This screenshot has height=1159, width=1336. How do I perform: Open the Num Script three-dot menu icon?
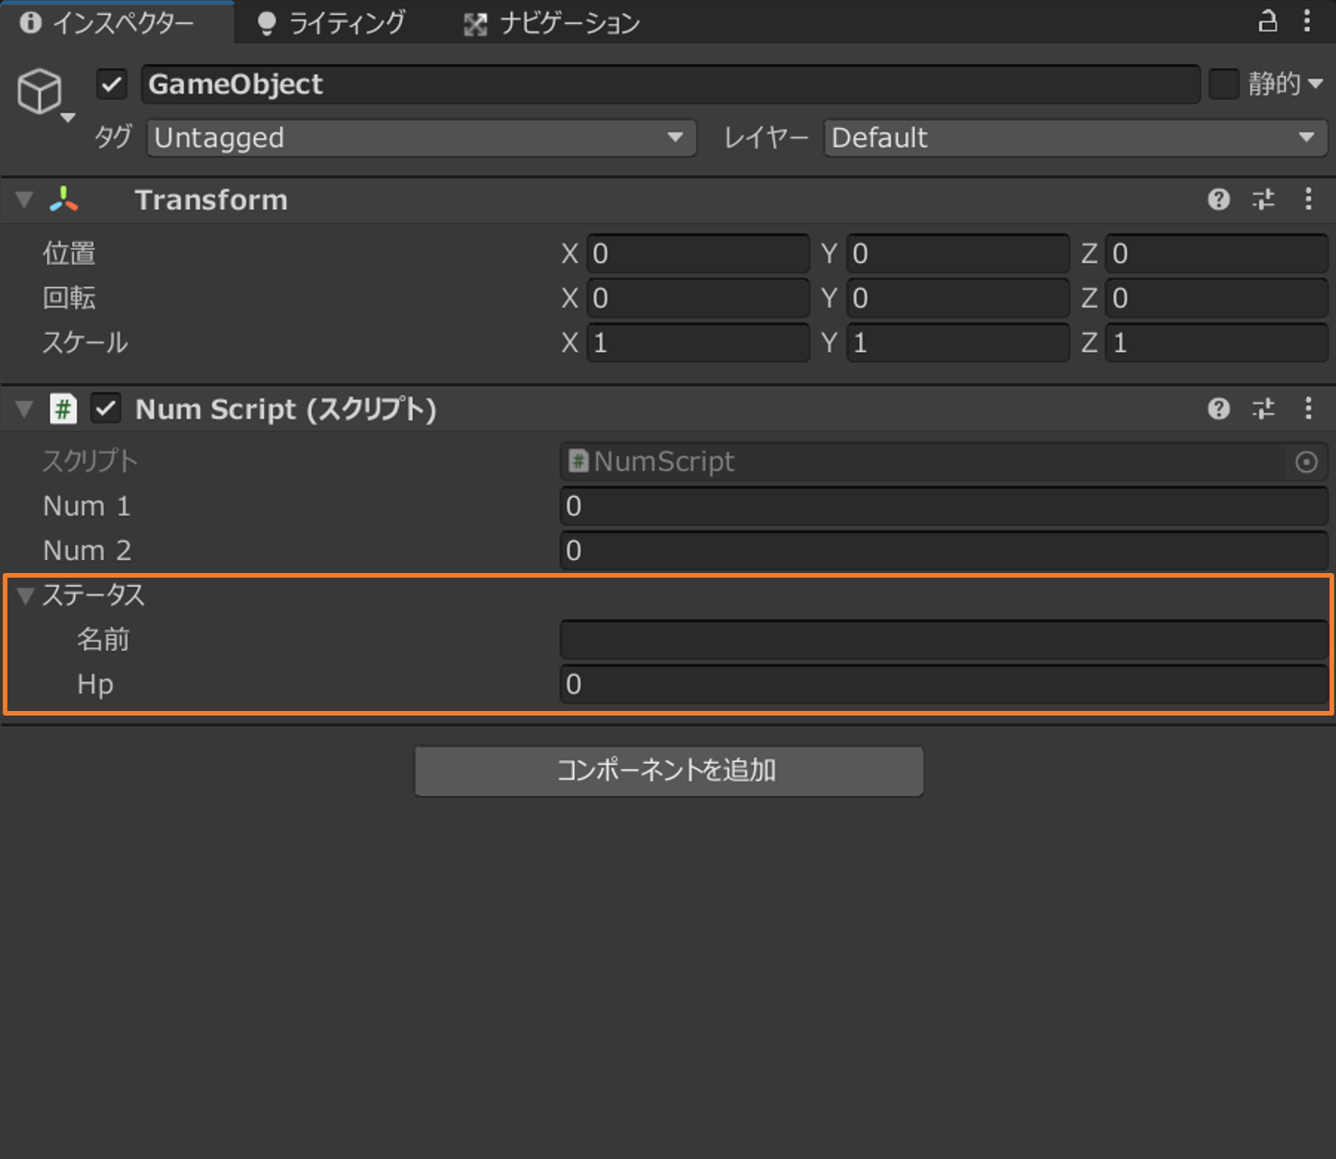1308,409
